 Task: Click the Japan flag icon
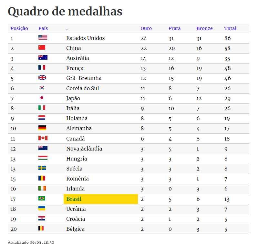(42, 98)
